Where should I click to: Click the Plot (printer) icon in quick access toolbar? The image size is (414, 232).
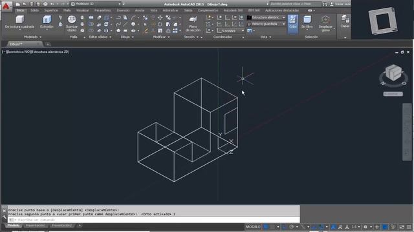click(x=45, y=4)
